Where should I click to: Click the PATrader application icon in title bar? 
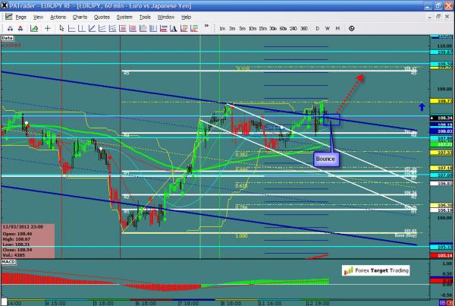tap(5, 5)
